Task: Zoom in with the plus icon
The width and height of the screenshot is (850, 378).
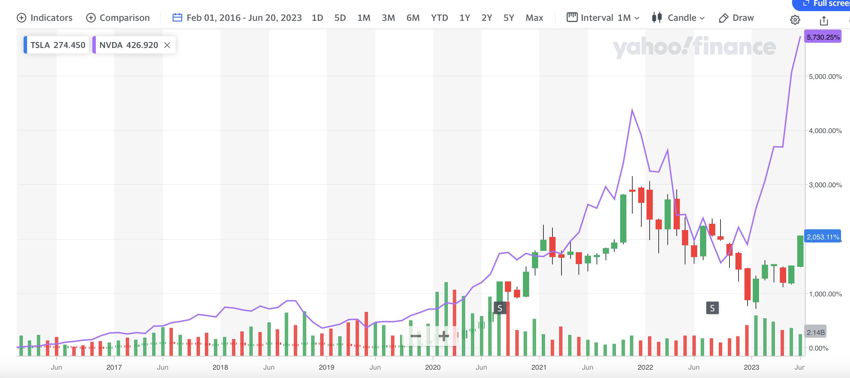Action: pos(443,336)
